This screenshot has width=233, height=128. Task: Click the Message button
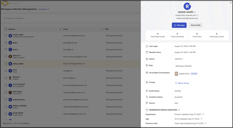[x=179, y=25]
